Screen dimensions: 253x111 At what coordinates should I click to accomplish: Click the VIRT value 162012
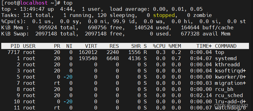point(88,52)
